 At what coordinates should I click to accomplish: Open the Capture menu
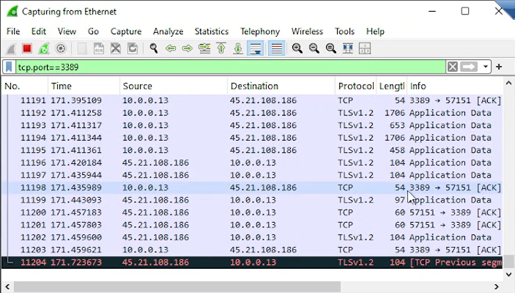click(126, 31)
